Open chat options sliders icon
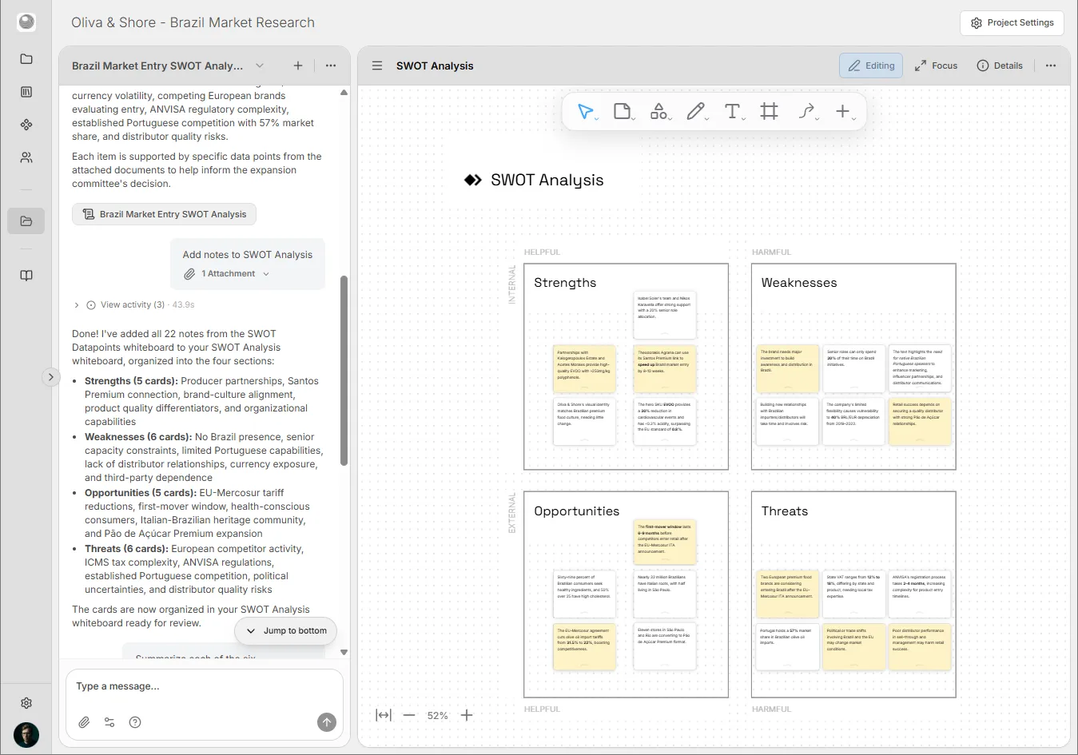The width and height of the screenshot is (1078, 755). (109, 722)
